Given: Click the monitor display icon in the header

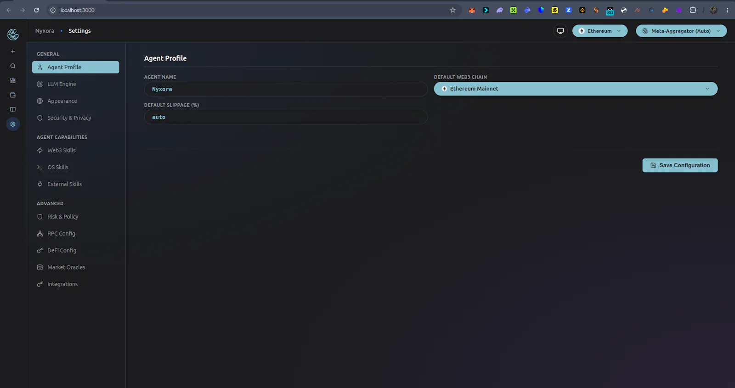Looking at the screenshot, I should (x=560, y=31).
